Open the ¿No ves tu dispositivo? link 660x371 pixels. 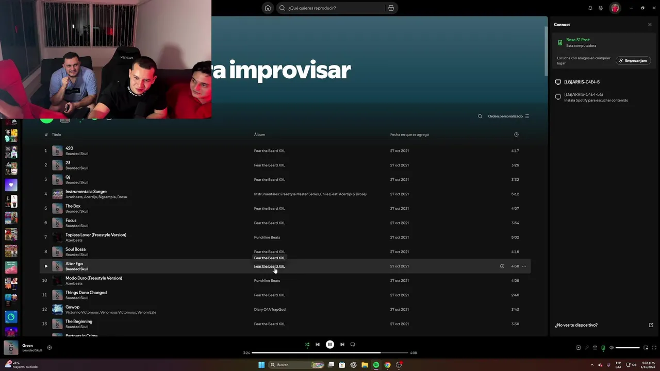tap(576, 325)
